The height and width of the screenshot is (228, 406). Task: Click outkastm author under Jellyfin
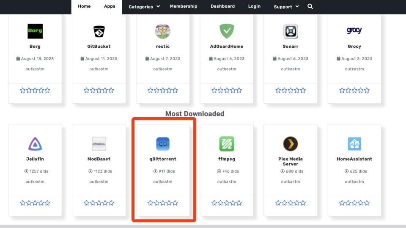point(35,181)
